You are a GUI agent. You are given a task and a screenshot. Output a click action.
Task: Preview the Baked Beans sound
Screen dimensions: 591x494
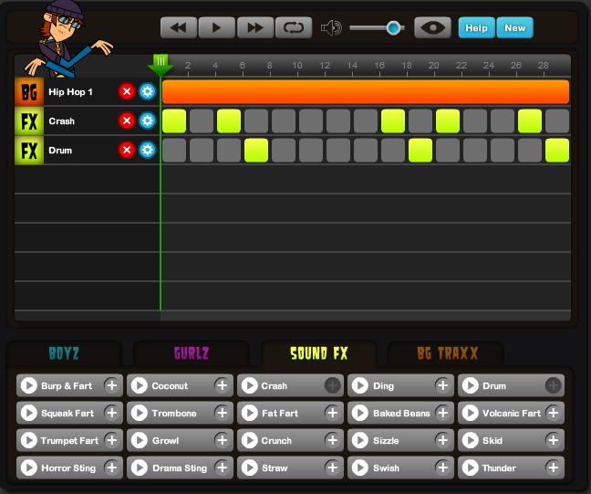(360, 414)
